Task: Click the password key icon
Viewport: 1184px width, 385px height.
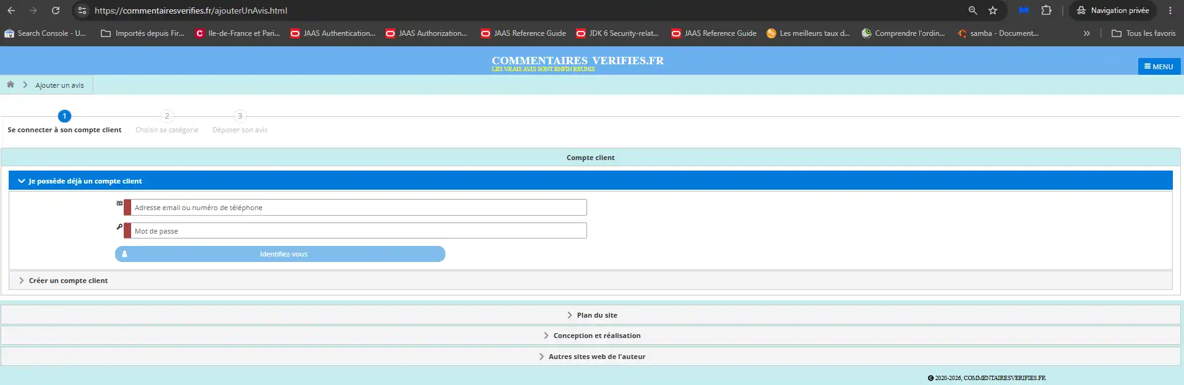Action: point(119,227)
